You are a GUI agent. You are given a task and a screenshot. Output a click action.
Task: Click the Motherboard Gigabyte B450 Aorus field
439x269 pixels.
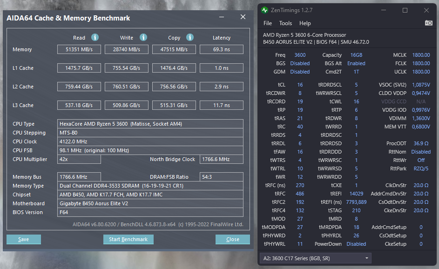(150, 203)
